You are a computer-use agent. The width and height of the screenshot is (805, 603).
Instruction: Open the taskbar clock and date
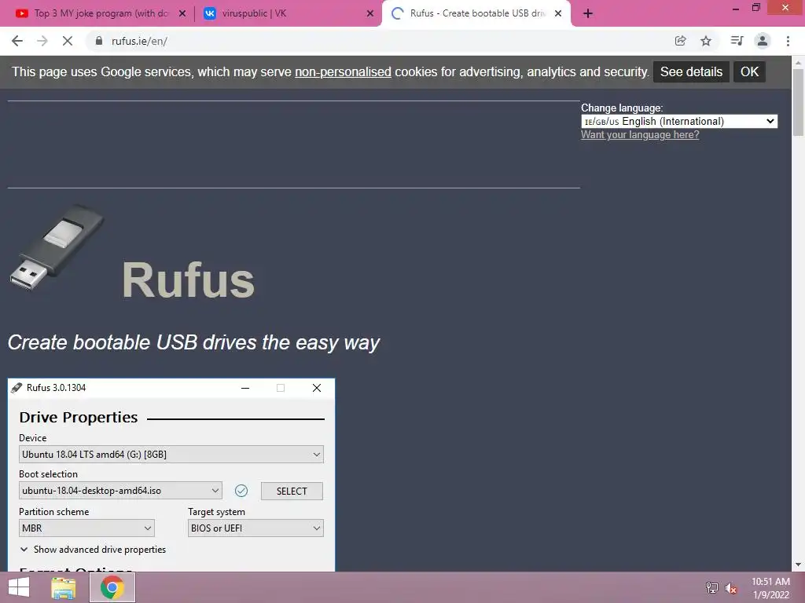[x=770, y=588]
